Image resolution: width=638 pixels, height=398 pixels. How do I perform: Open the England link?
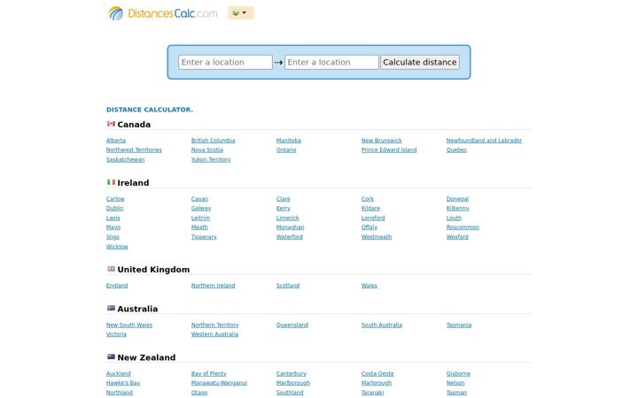pyautogui.click(x=117, y=286)
